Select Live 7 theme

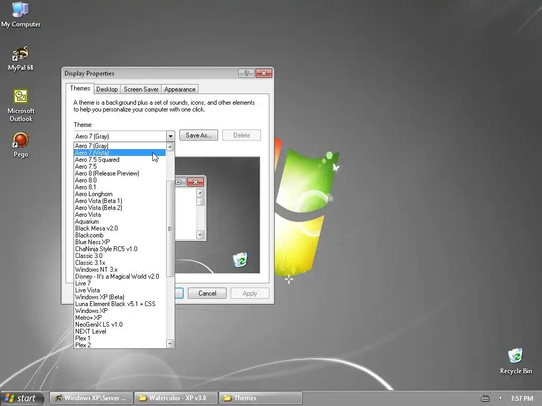pos(120,283)
